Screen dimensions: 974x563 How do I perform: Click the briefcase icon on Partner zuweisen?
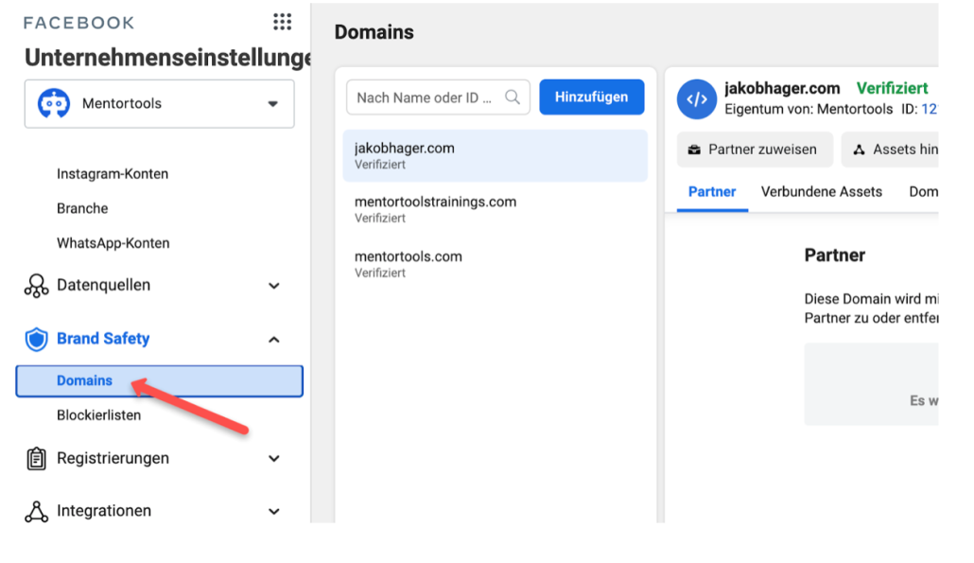[x=694, y=150]
